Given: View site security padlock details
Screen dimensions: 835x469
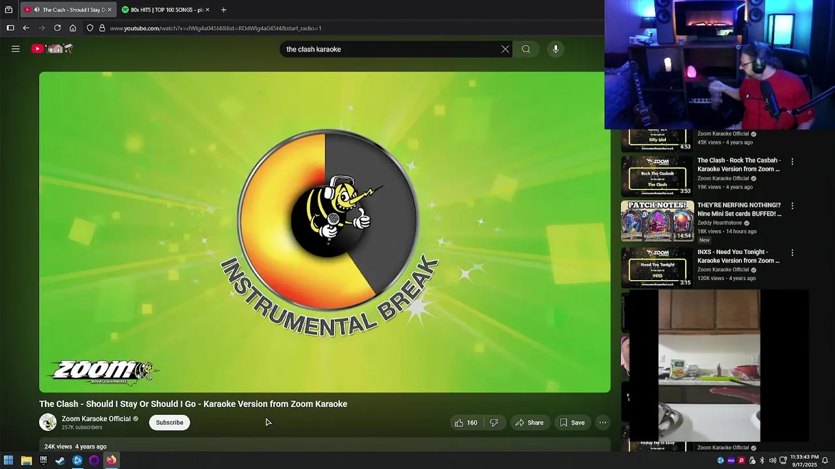Looking at the screenshot, I should coord(102,28).
